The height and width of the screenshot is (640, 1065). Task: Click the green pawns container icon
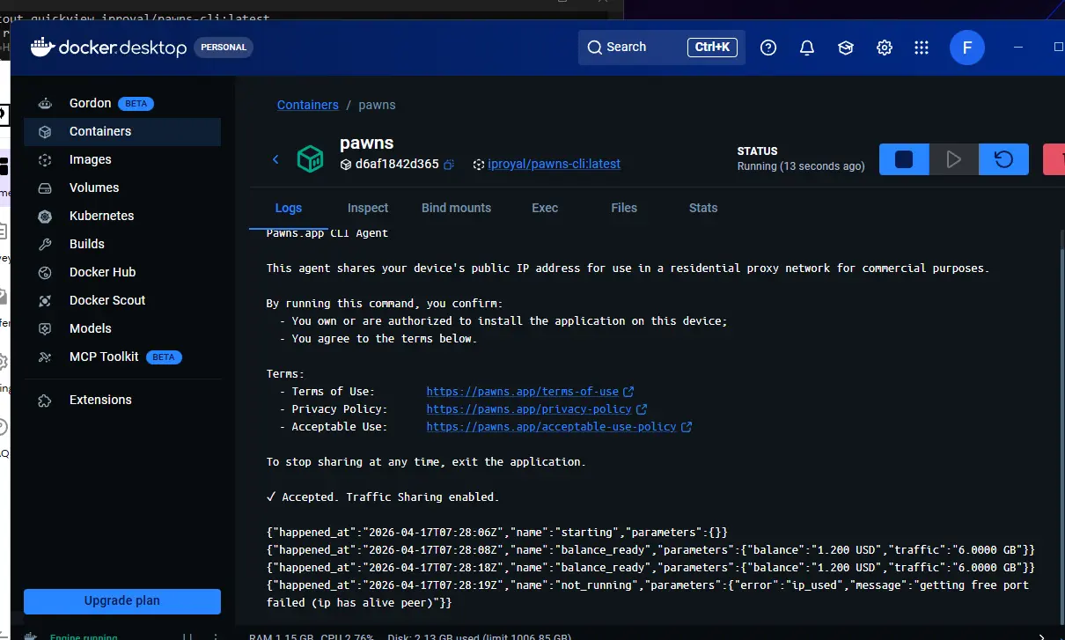pos(310,158)
